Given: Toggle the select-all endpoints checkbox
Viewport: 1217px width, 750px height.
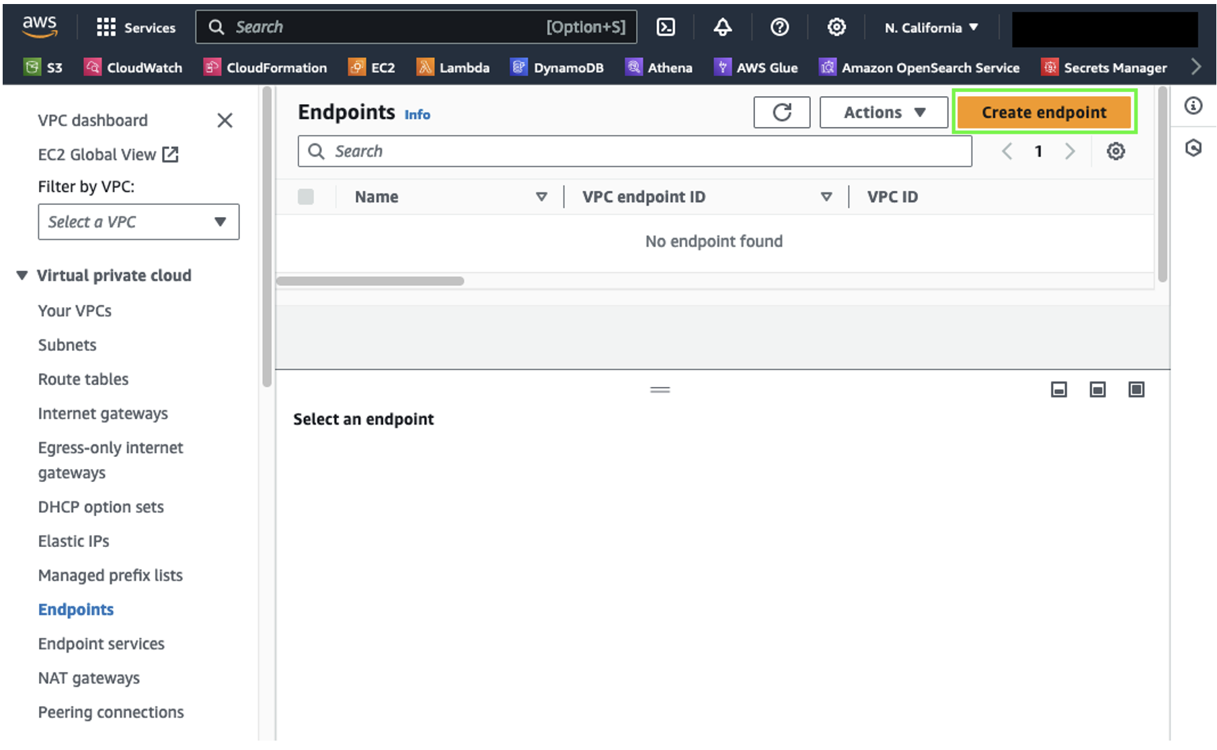Looking at the screenshot, I should point(306,196).
